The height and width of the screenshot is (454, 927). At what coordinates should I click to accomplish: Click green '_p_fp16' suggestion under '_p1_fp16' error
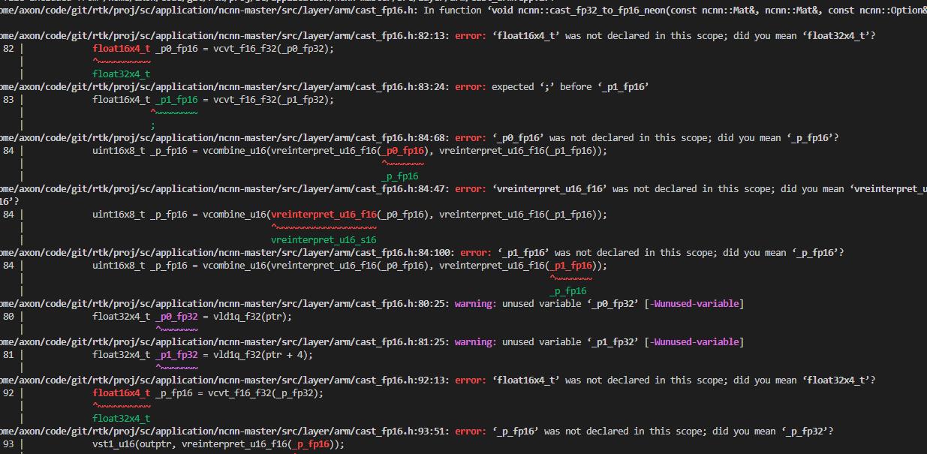[x=568, y=290]
